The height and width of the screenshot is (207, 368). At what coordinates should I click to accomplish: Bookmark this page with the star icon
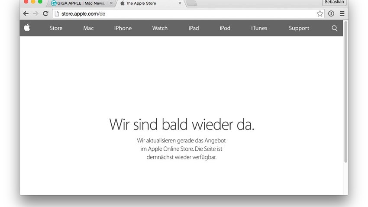(x=320, y=13)
